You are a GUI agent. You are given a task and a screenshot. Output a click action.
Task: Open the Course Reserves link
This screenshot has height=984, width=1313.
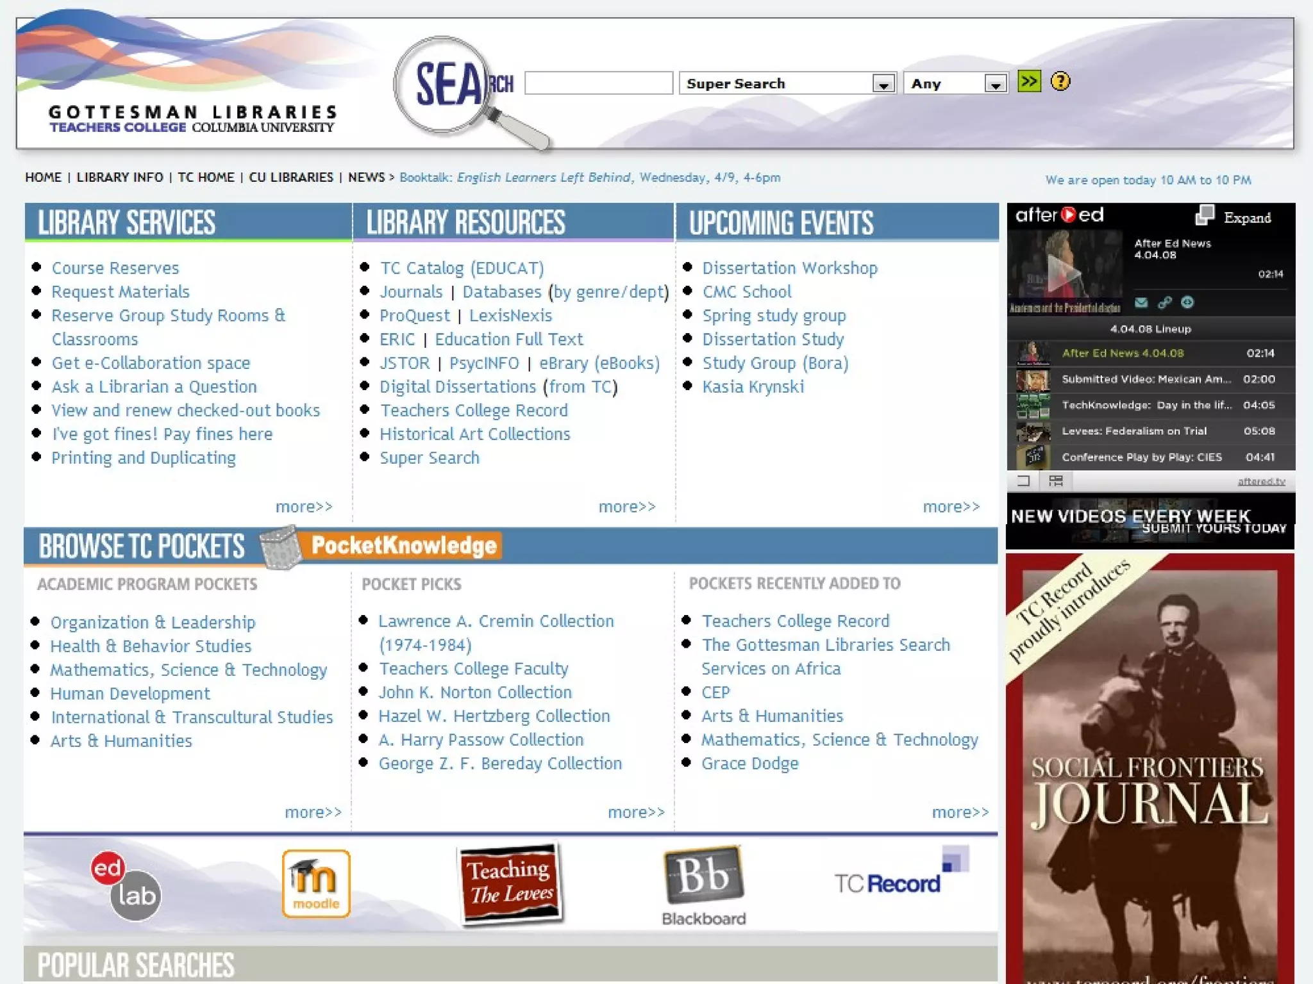[x=115, y=268]
